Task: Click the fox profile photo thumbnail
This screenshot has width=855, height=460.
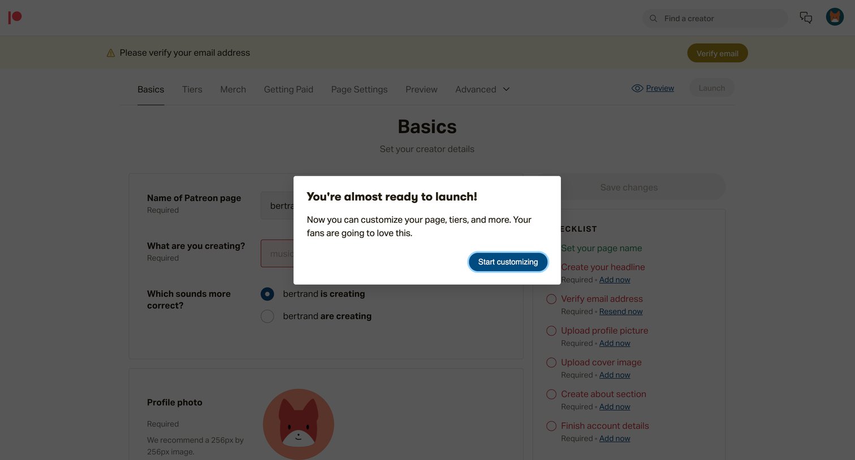Action: click(x=299, y=424)
